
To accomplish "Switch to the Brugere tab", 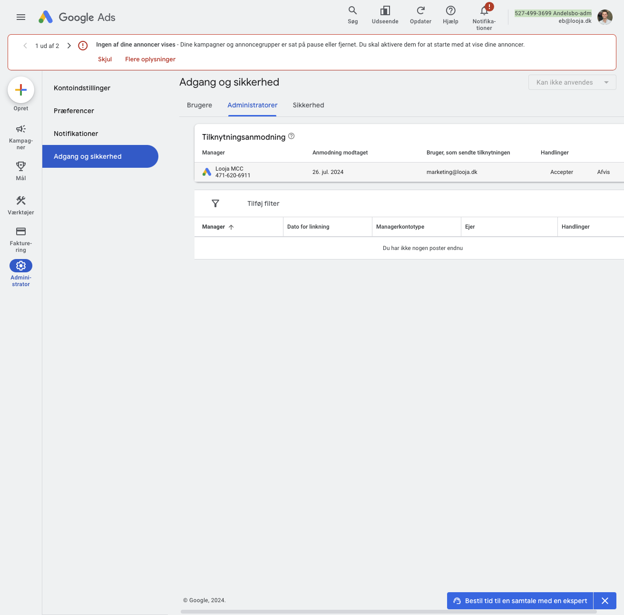I will [199, 105].
